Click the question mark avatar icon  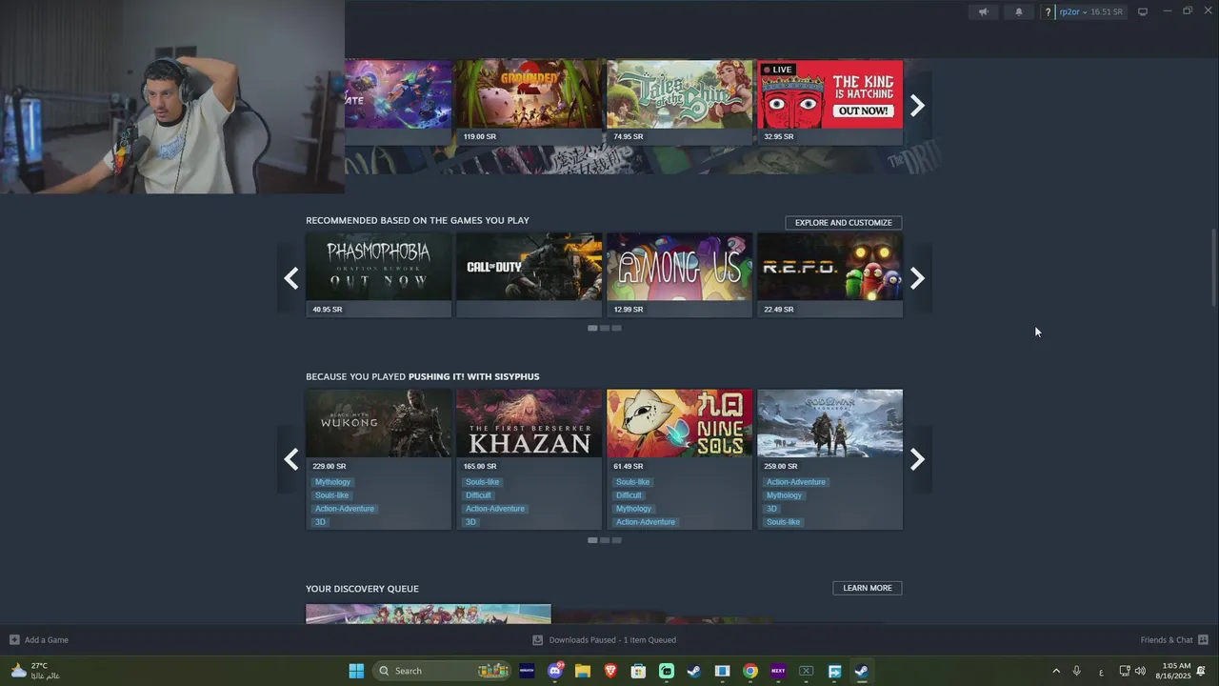click(1048, 12)
